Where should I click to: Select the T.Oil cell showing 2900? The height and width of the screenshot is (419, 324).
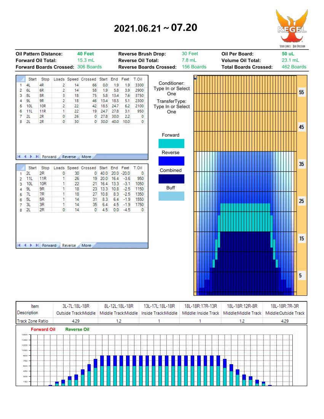pyautogui.click(x=139, y=90)
